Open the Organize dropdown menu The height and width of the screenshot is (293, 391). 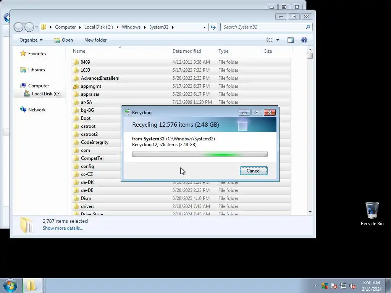31,40
